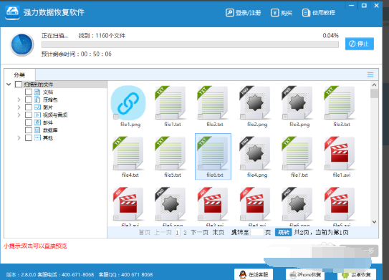Screen dimensions: 389x280
Task: Select the file2.avi video icon
Action: (128, 204)
